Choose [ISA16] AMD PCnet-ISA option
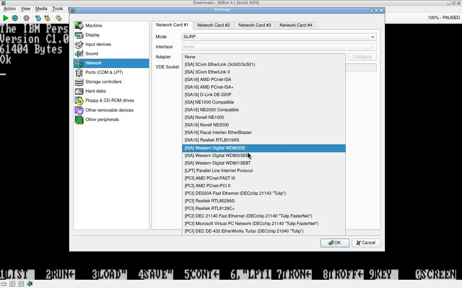 click(264, 80)
